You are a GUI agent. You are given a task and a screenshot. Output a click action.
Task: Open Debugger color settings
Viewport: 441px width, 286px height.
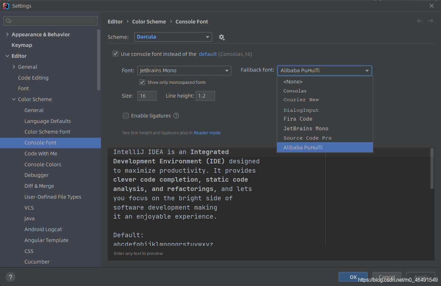37,175
